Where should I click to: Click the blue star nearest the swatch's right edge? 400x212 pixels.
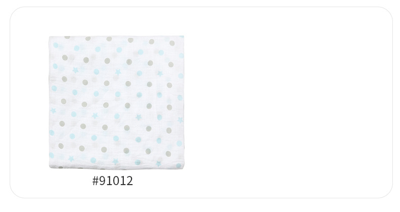[180, 120]
